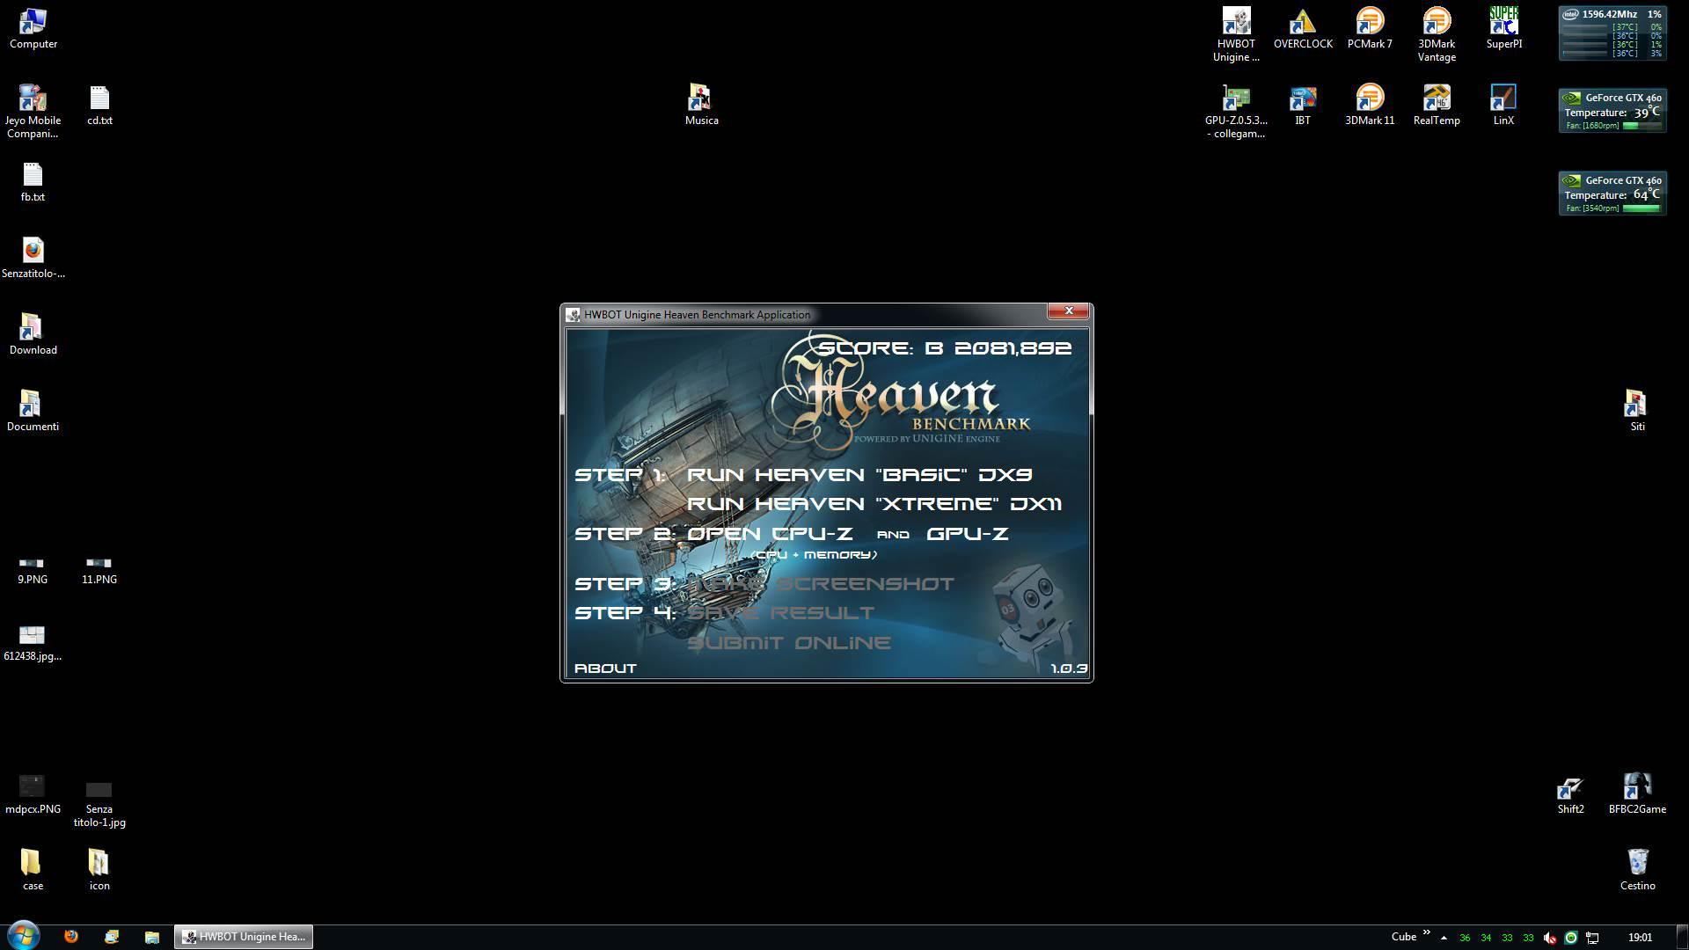The height and width of the screenshot is (950, 1689).
Task: Click the CPU frequency monitor gadget
Action: pos(1612,33)
